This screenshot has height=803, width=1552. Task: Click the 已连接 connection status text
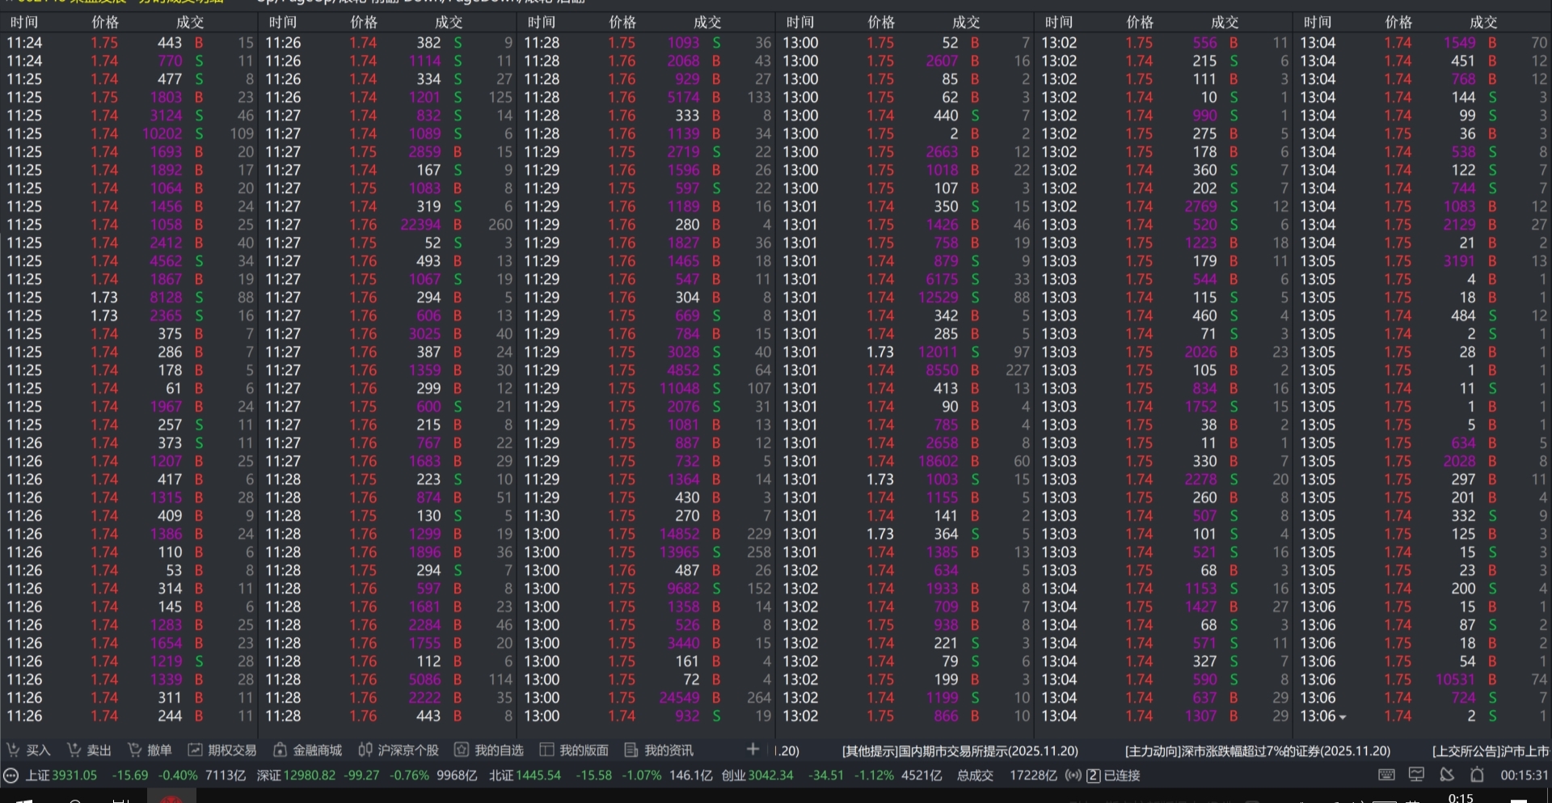tap(1122, 776)
